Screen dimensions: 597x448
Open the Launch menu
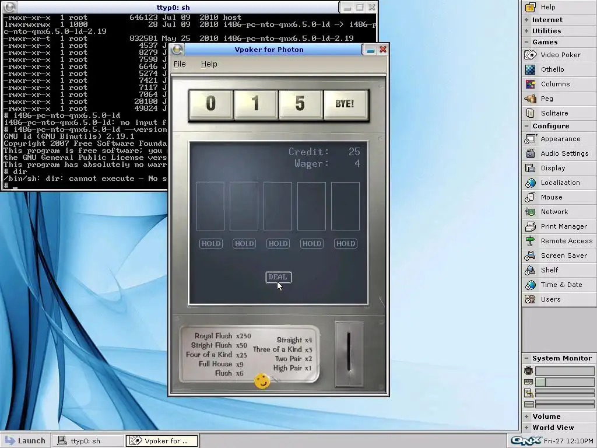[25, 441]
